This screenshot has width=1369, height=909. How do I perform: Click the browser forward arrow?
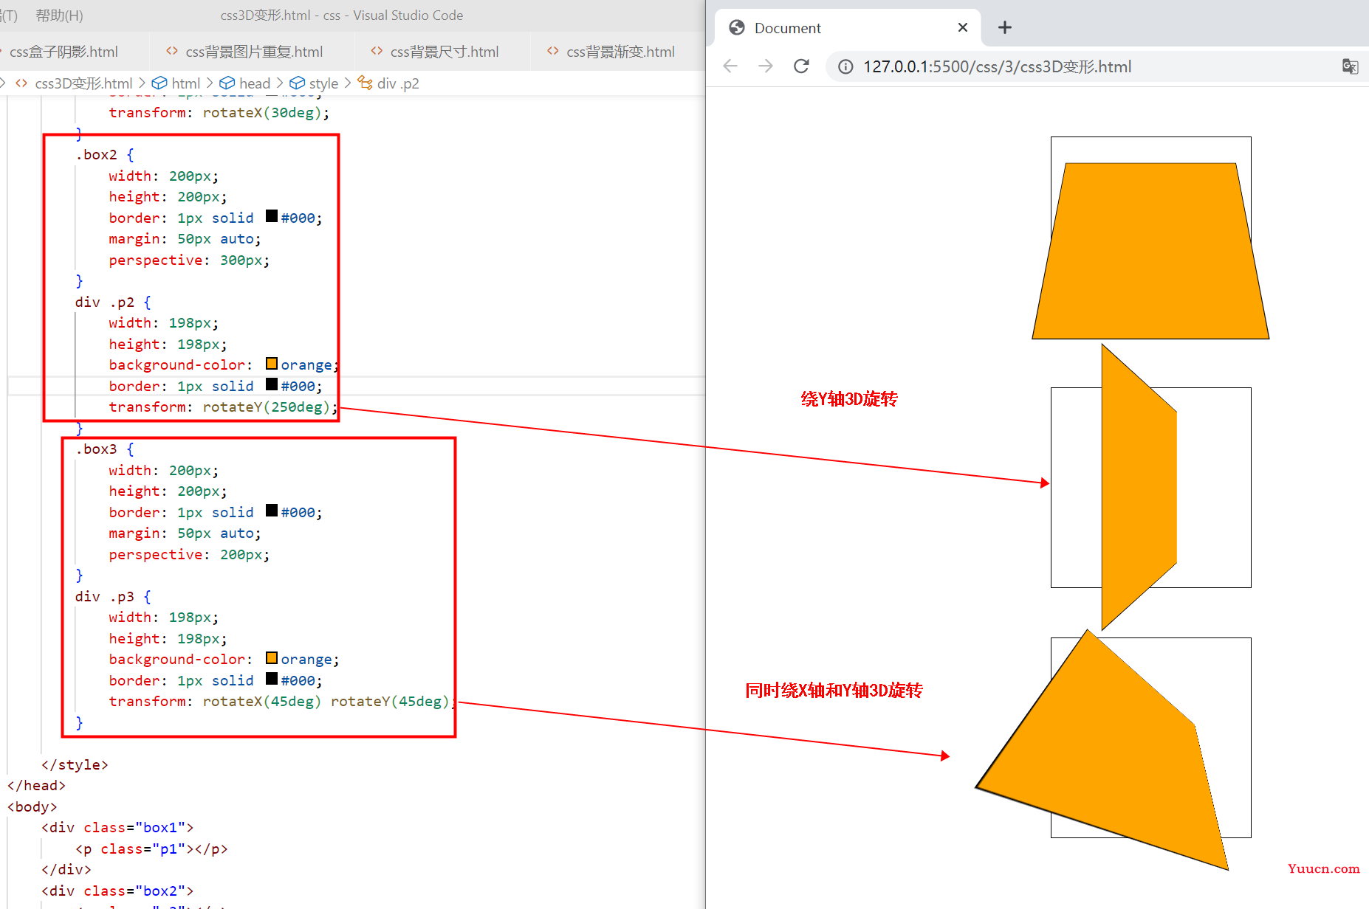coord(766,66)
